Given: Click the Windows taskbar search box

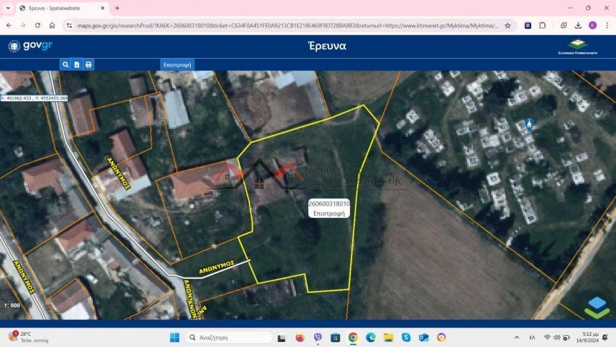Looking at the screenshot, I should 229,337.
